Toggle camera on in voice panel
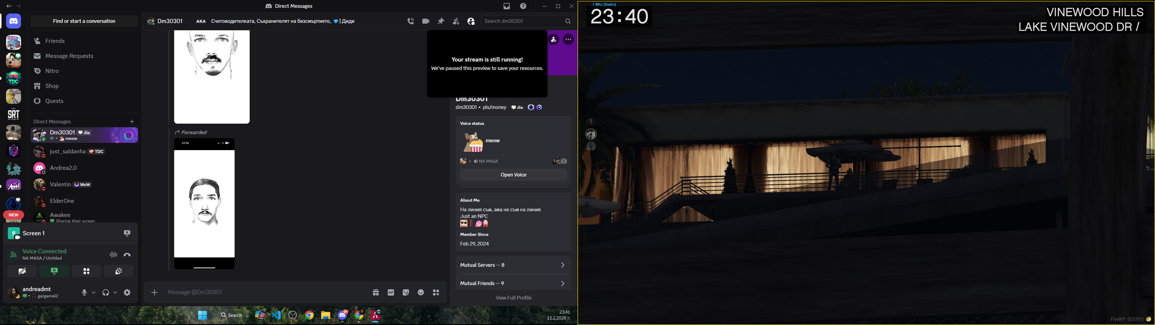1155x325 pixels. click(22, 271)
